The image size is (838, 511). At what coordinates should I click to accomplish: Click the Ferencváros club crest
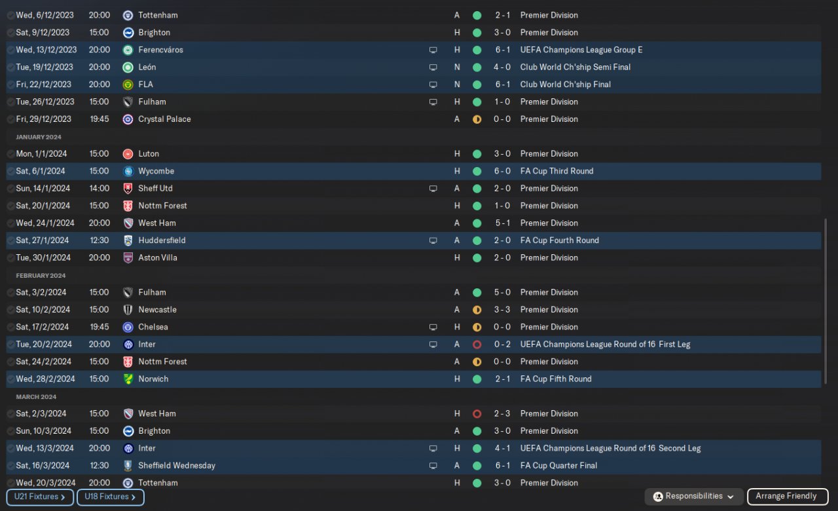(128, 50)
